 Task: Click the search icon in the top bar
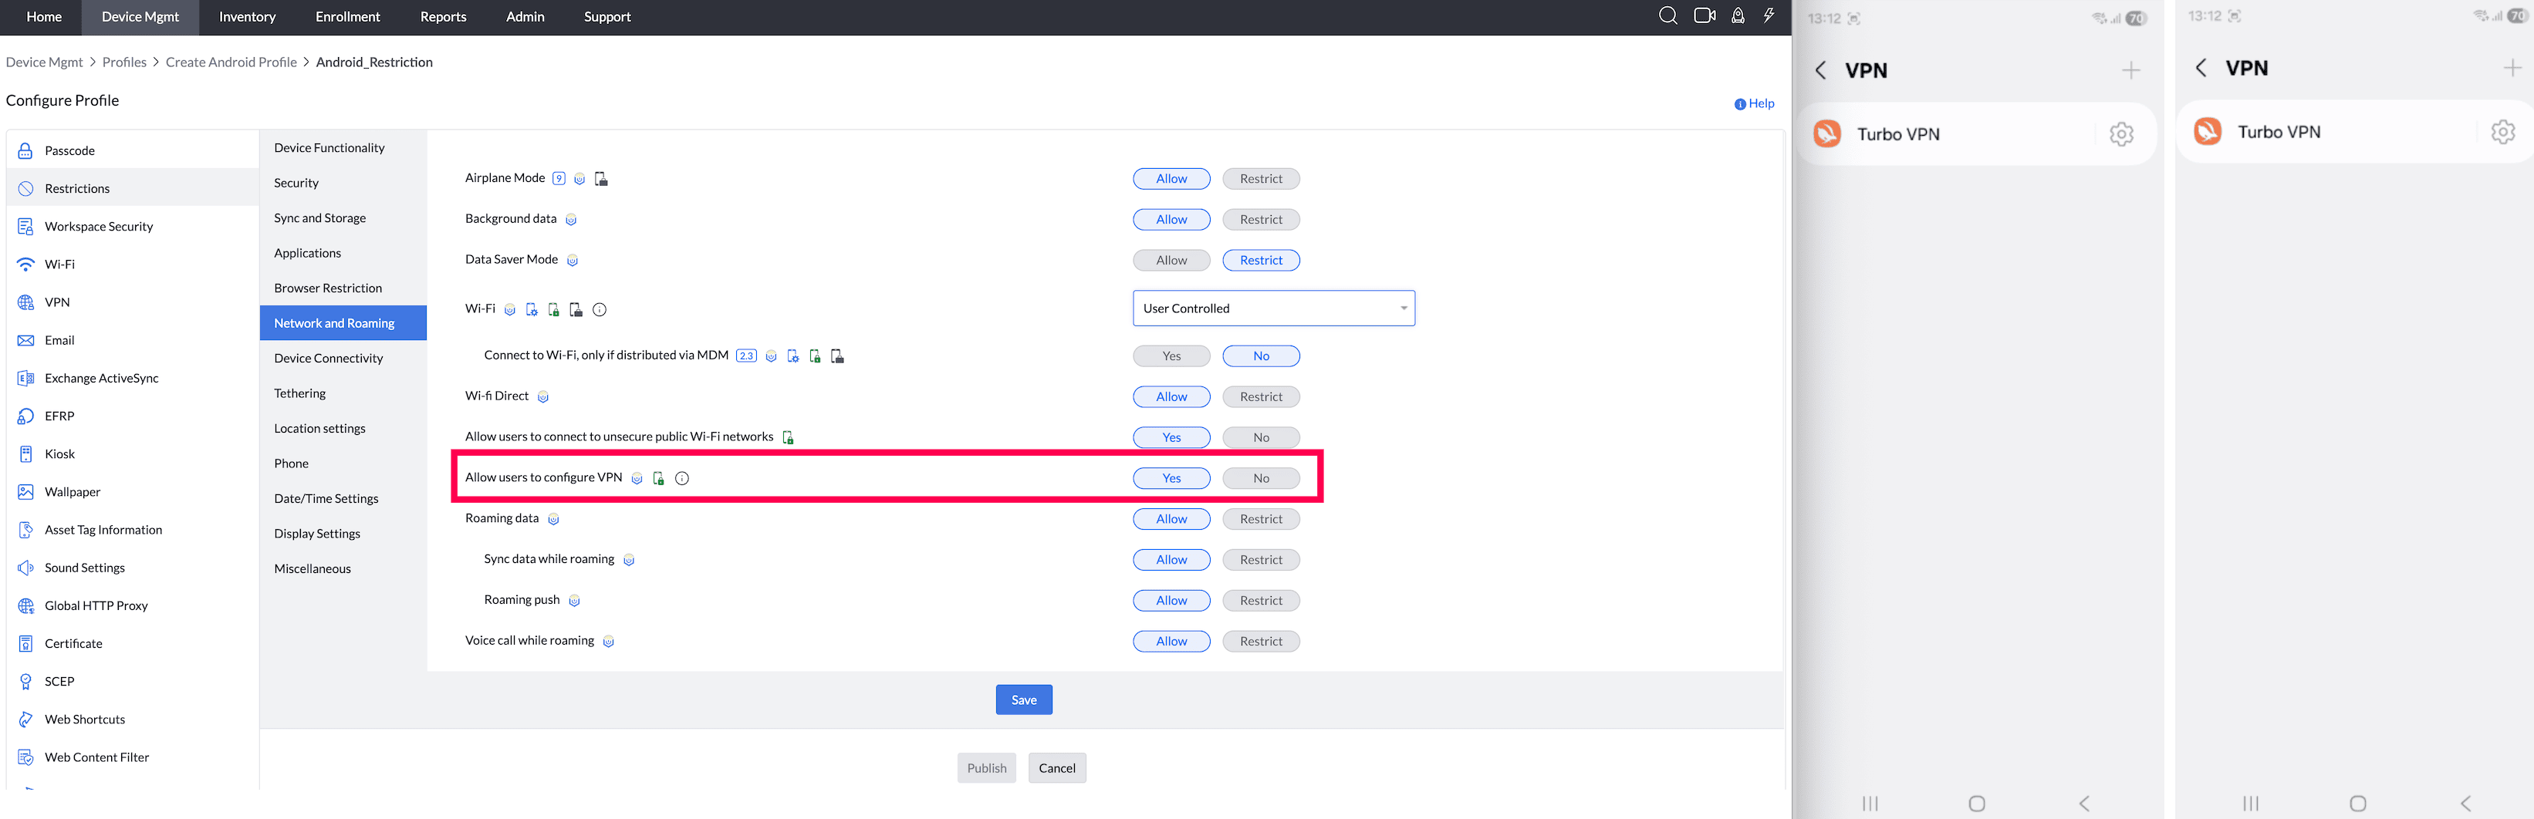click(1667, 15)
